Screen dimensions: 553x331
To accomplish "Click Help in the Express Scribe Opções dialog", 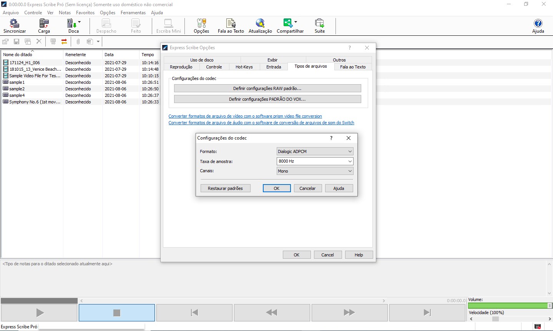I will click(359, 255).
